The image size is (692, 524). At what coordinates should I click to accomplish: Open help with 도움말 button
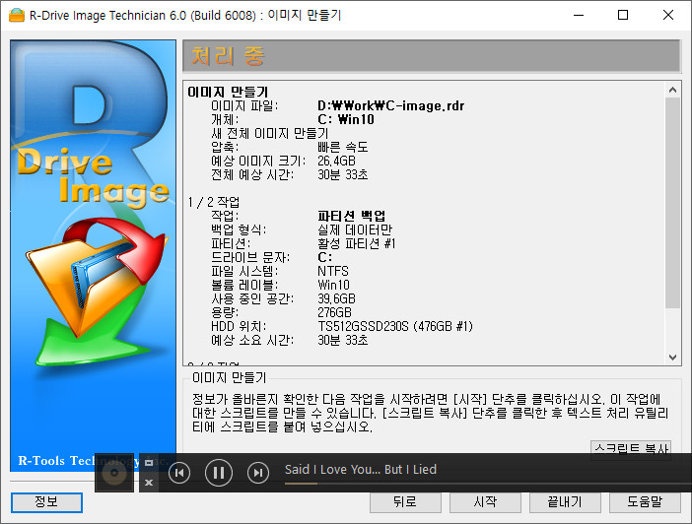pos(645,502)
